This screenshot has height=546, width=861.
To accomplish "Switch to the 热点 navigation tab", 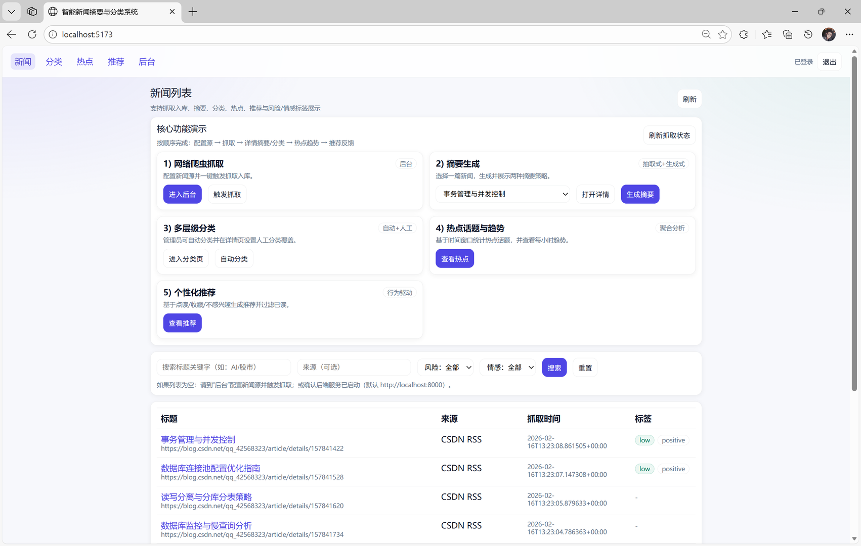I will pos(84,61).
